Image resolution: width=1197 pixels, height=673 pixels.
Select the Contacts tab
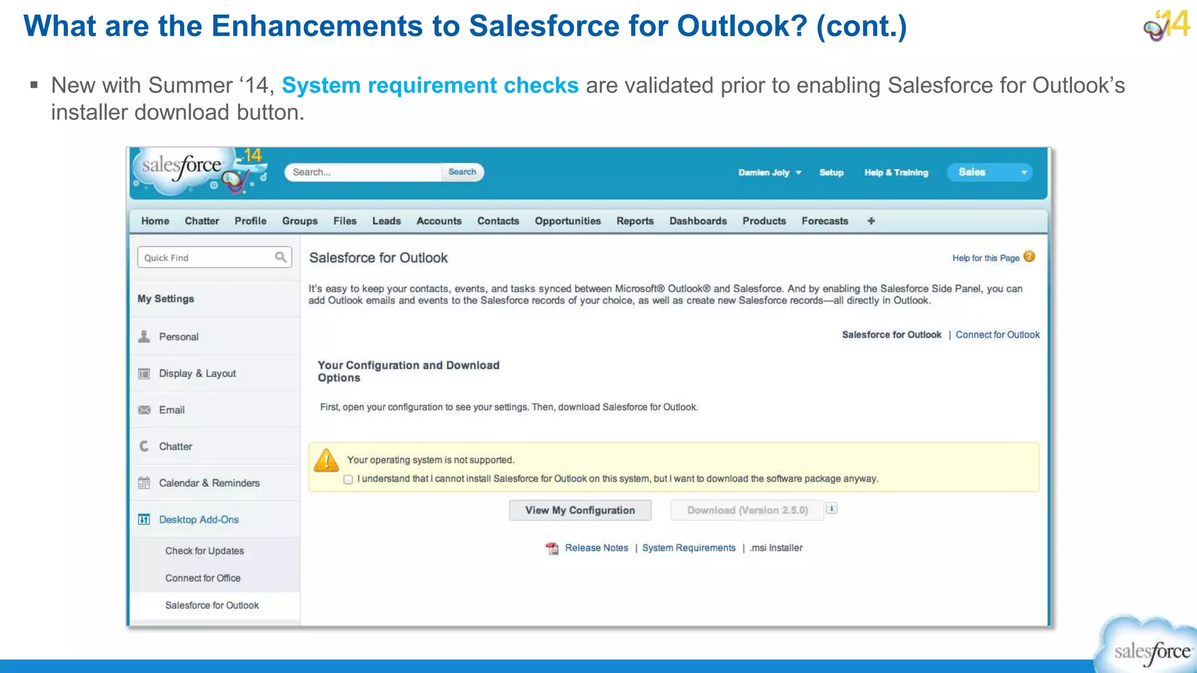pyautogui.click(x=498, y=221)
